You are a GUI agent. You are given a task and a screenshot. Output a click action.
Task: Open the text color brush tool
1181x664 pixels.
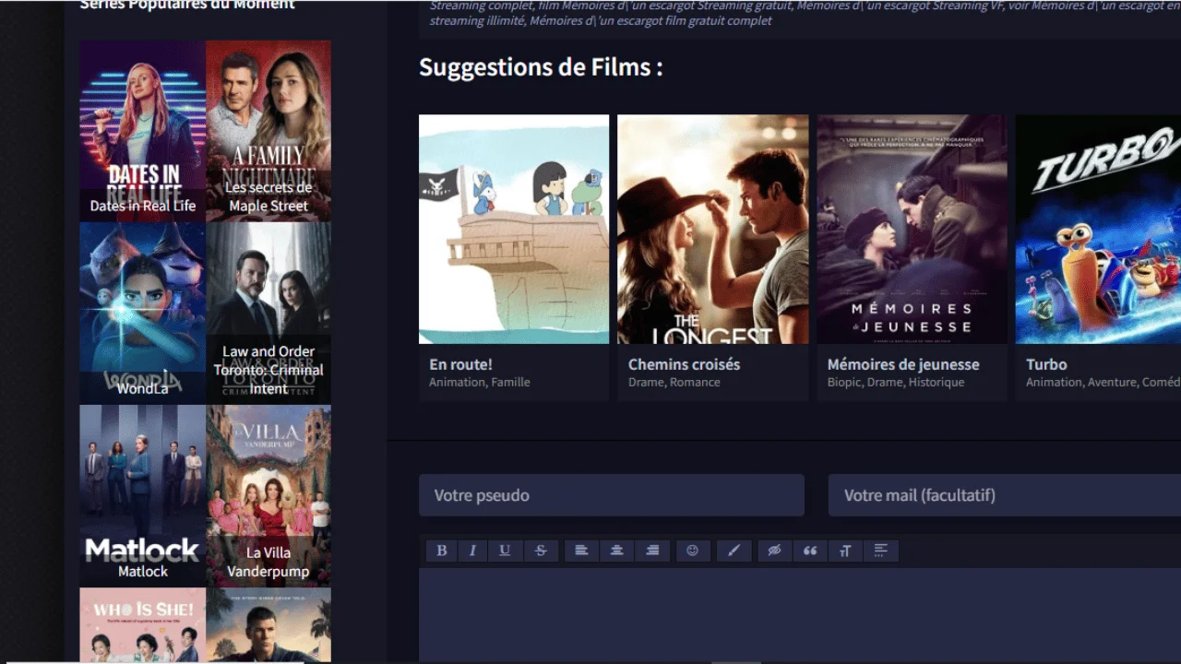coord(734,551)
